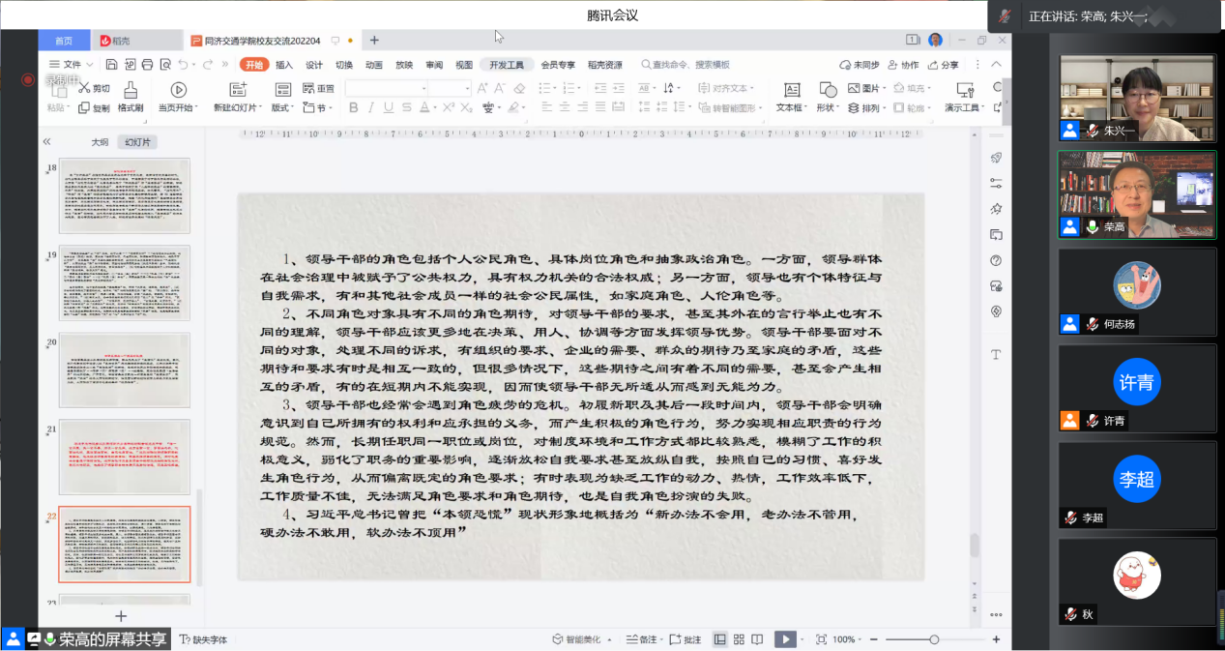Collapse the slide thumbnail panel
The width and height of the screenshot is (1225, 651).
(46, 141)
